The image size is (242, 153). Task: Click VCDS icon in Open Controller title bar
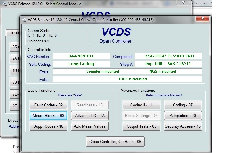[x=23, y=20]
